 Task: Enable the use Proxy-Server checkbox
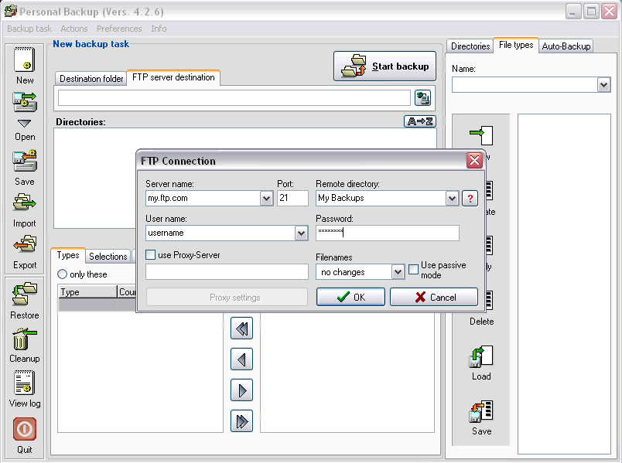pyautogui.click(x=150, y=255)
